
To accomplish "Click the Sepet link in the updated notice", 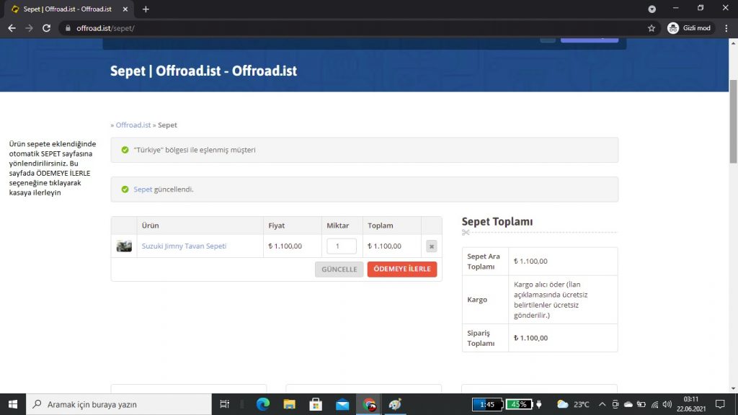I will pos(143,189).
